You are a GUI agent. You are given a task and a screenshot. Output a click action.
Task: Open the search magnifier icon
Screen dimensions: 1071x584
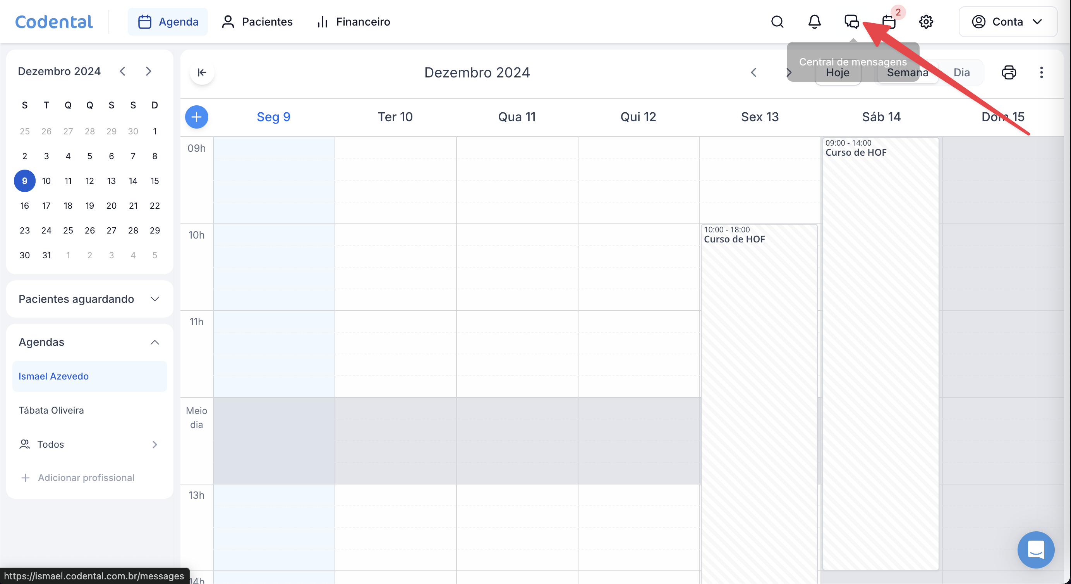(x=777, y=22)
